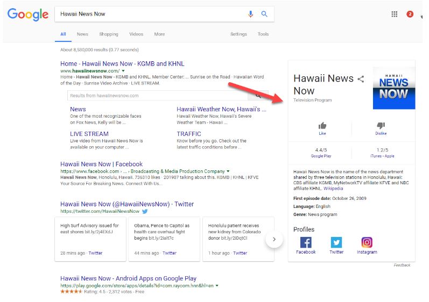Screen dimensions: 429x302
Task: Open the TRAFFIC sitelink
Action: pyautogui.click(x=189, y=134)
